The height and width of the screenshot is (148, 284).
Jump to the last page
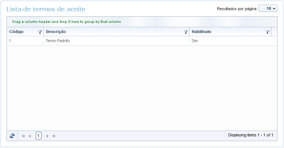point(54,136)
